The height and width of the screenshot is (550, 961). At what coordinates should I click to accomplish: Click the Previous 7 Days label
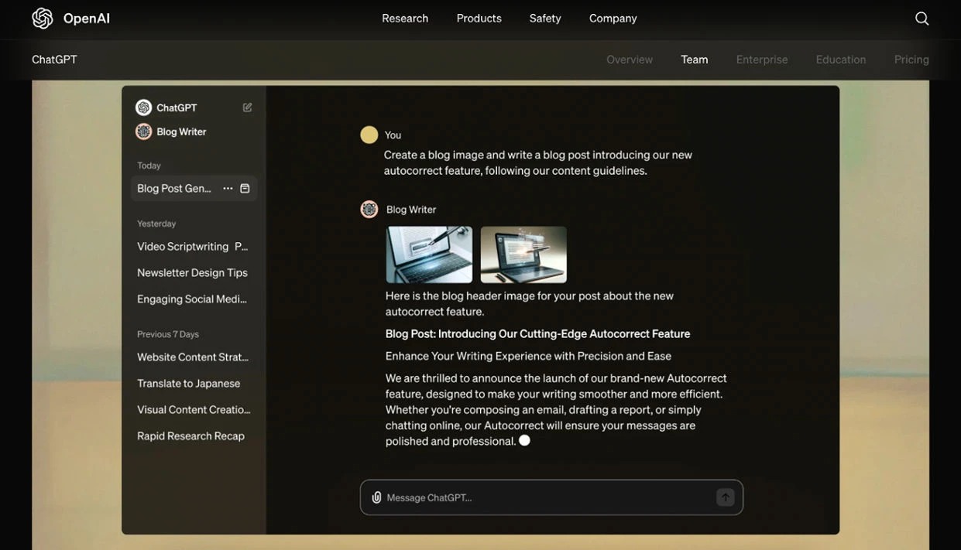[x=168, y=334]
